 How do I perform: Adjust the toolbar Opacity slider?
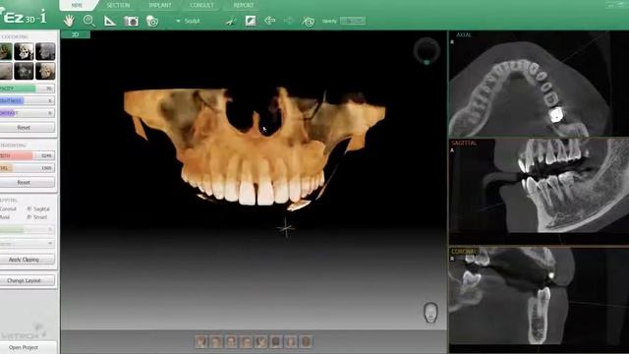353,21
